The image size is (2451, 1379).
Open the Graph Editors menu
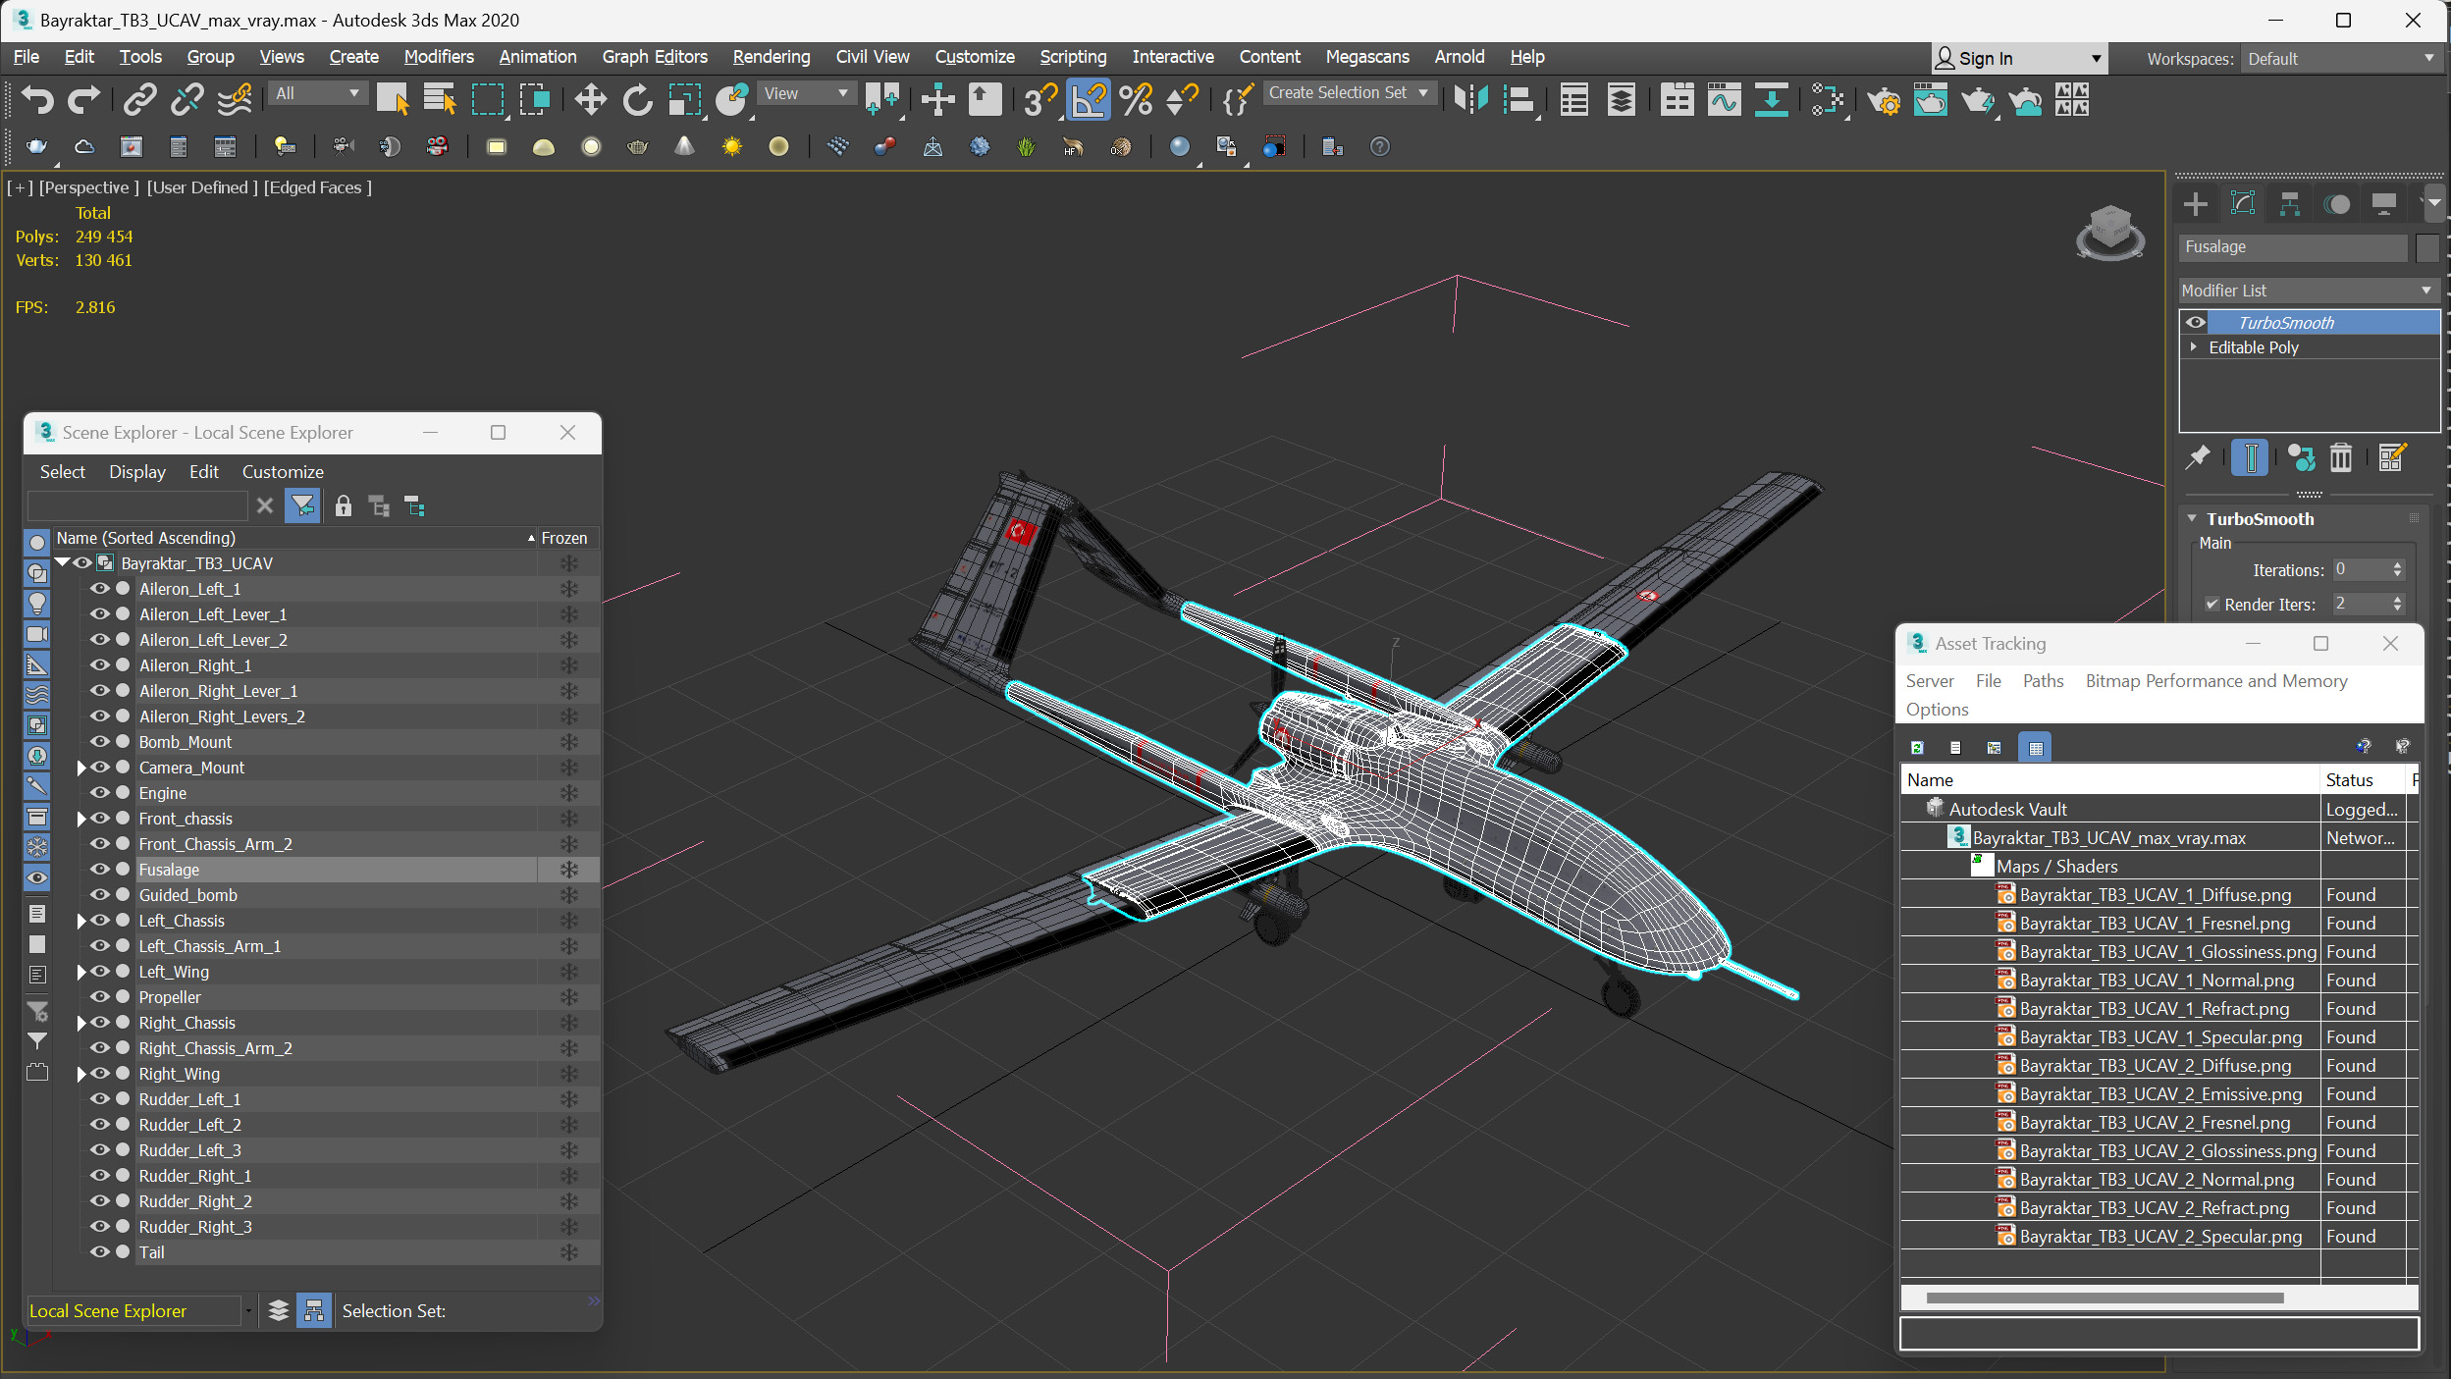click(655, 57)
